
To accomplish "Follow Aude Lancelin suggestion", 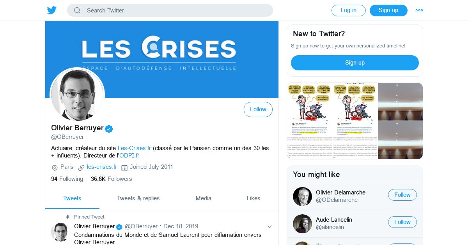I will click(402, 222).
